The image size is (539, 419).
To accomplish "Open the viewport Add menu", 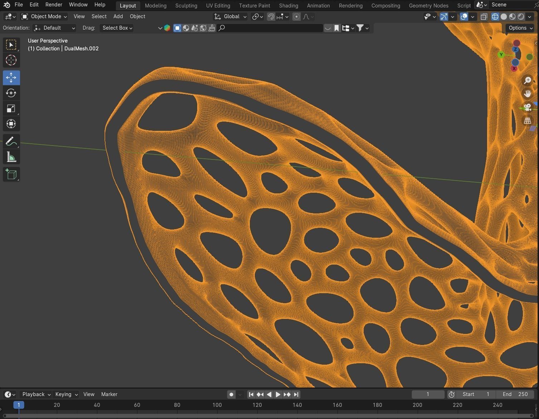I will (118, 16).
